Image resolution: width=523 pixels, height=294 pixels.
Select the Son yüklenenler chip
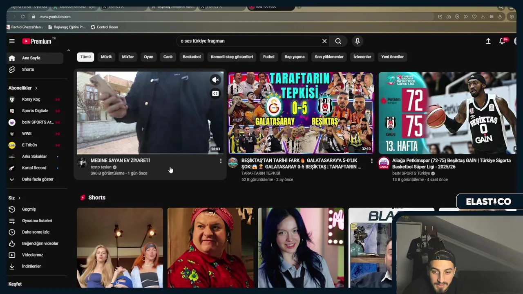click(x=329, y=57)
